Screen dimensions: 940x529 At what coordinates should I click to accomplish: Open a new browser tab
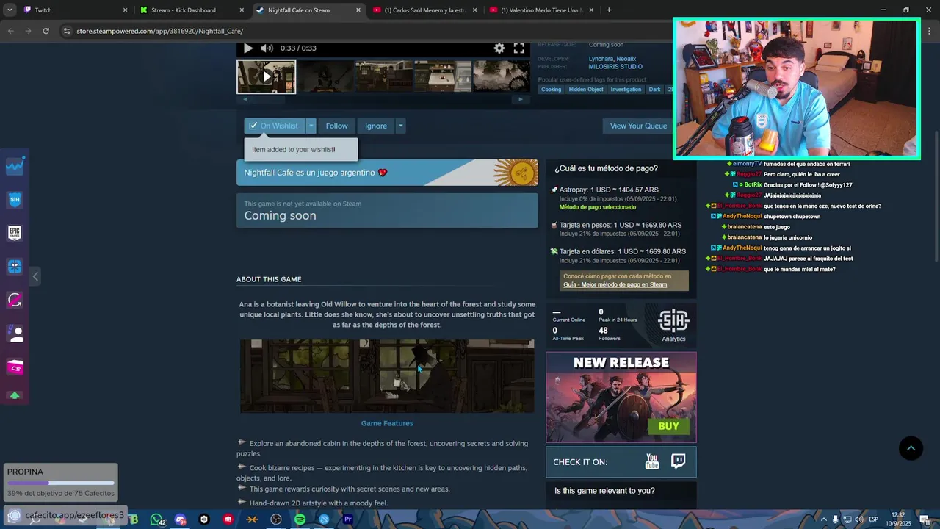coord(609,10)
